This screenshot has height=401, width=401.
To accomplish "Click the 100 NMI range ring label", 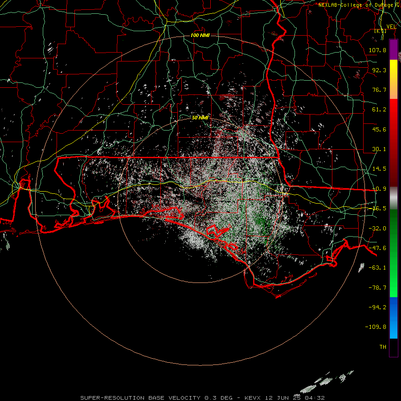I will [x=200, y=35].
